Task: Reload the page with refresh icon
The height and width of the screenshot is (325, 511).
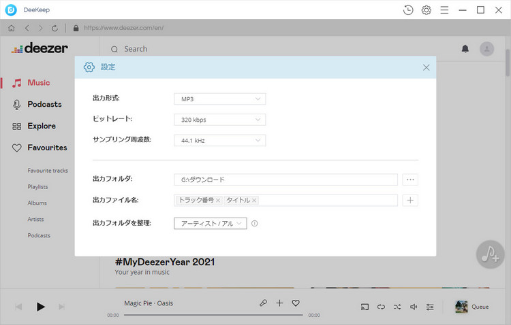Action: (55, 29)
